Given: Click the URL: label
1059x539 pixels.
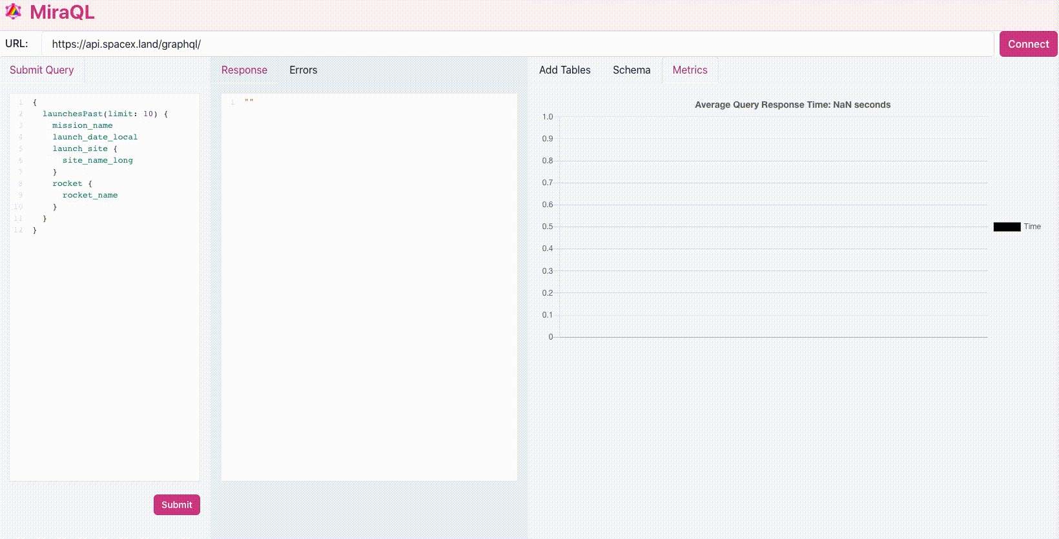Looking at the screenshot, I should (x=17, y=44).
